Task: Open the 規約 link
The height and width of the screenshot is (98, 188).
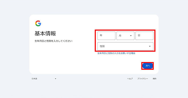Action: pos(154,79)
